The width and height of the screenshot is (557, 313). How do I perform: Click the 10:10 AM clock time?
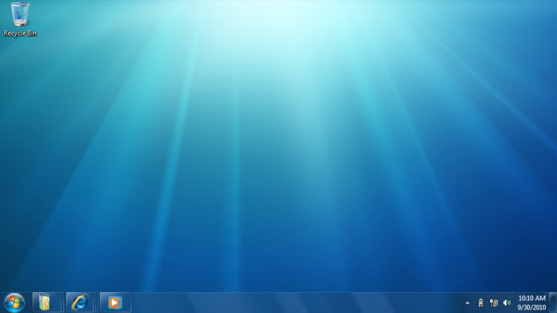tap(531, 298)
